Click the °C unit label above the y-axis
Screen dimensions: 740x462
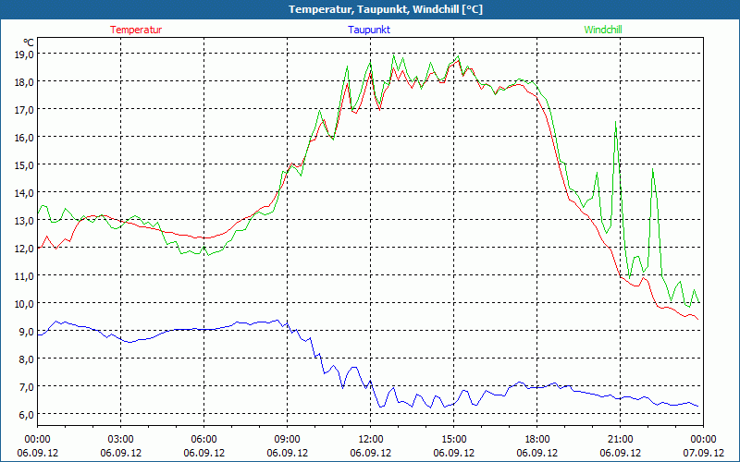[29, 43]
